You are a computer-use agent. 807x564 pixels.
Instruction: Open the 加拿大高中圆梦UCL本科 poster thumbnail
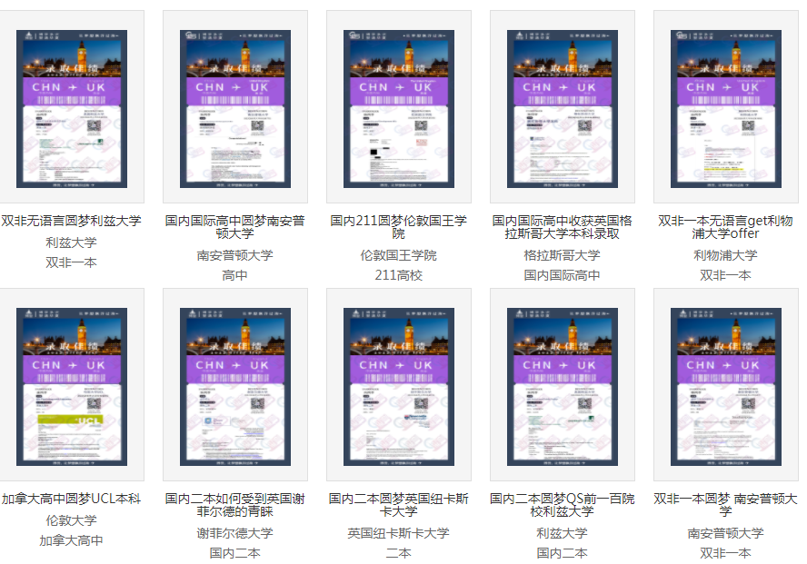tap(72, 387)
